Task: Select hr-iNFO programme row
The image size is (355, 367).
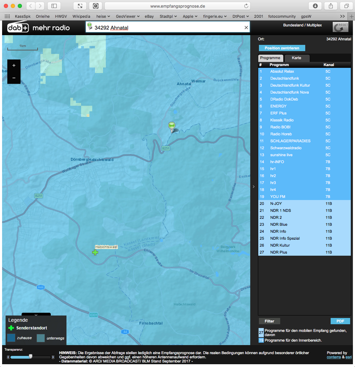Action: point(305,162)
